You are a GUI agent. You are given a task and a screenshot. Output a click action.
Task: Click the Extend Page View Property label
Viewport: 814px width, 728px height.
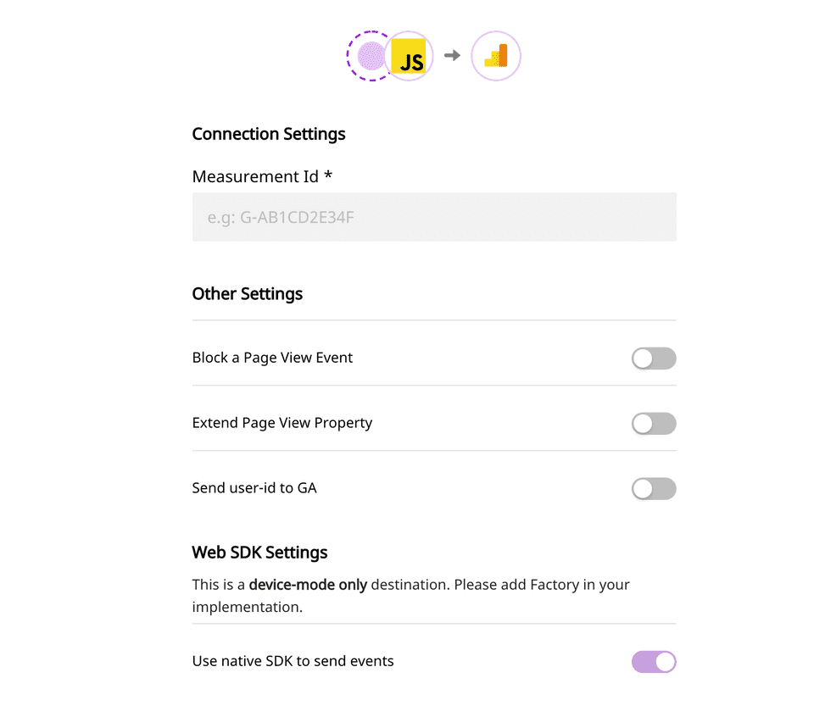(282, 423)
